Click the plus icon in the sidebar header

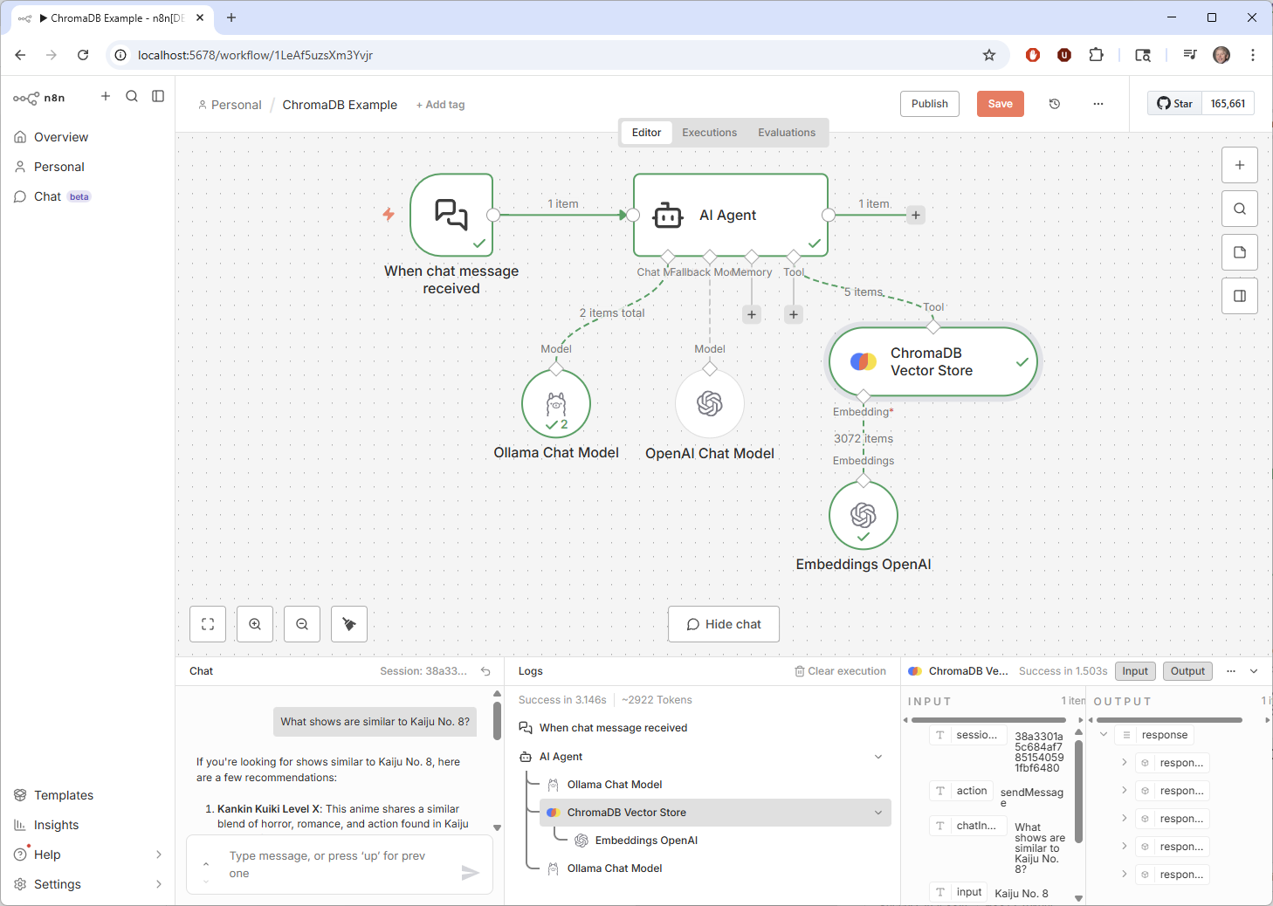(x=106, y=96)
